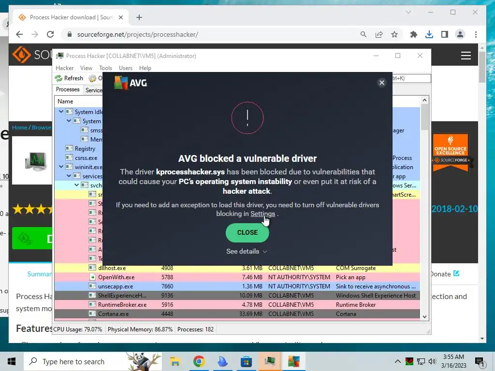Screen dimensions: 495x371
Task: Collapse the wininit.exe tree node
Action: 61,167
